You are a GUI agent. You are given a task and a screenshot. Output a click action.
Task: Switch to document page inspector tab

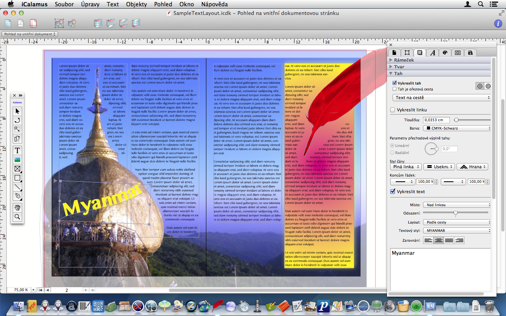[x=394, y=53]
